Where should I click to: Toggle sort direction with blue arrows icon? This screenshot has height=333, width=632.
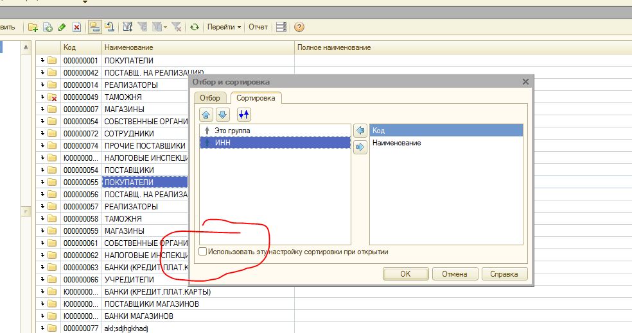244,115
